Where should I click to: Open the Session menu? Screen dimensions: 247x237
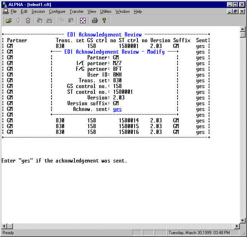click(x=38, y=11)
